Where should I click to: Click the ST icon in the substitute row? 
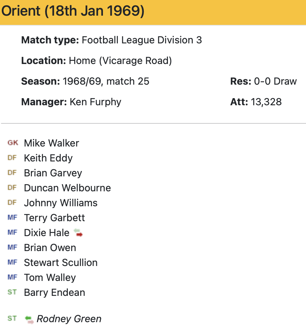12,319
